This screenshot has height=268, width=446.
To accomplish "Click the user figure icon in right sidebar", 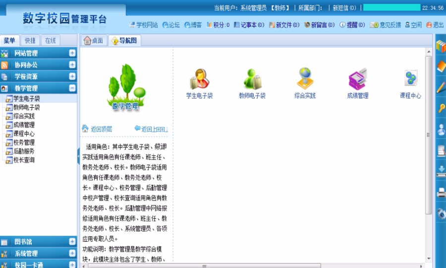I will (x=442, y=130).
